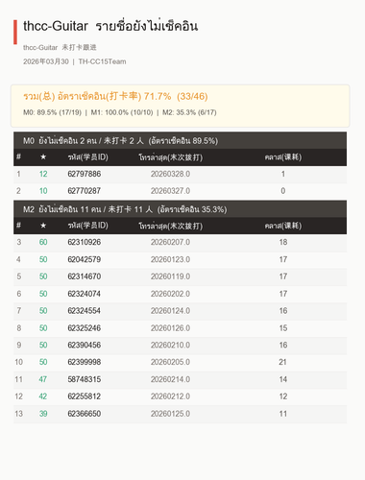Click star value '10' in row 62770287
365x480 pixels.
pos(43,191)
